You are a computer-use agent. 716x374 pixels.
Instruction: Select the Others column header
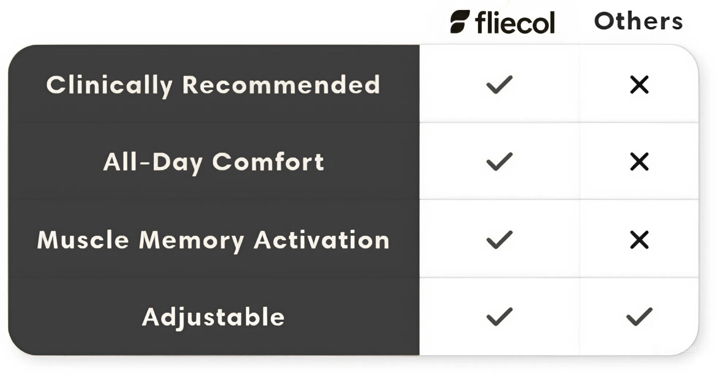638,21
